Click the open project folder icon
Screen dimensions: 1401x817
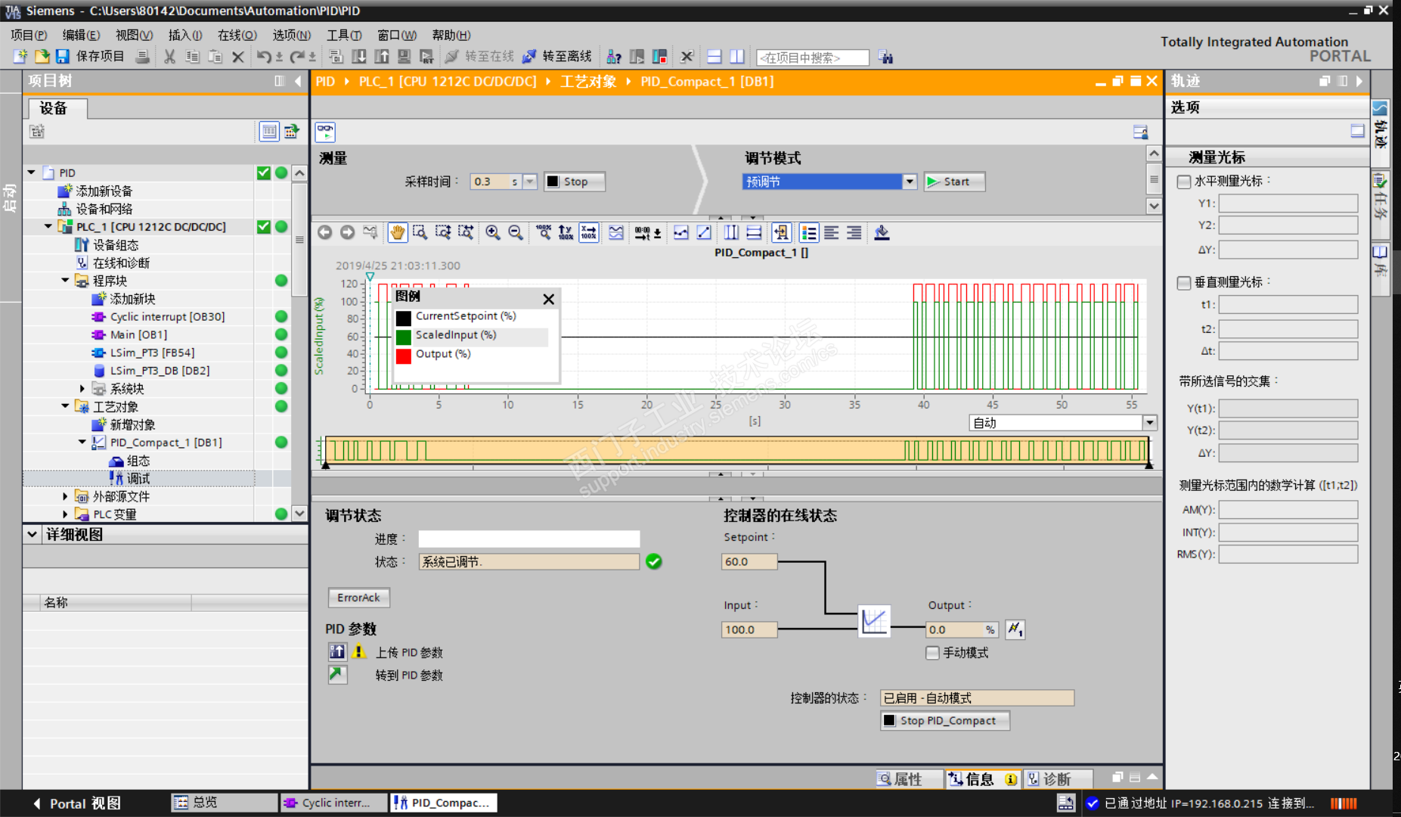pos(42,57)
